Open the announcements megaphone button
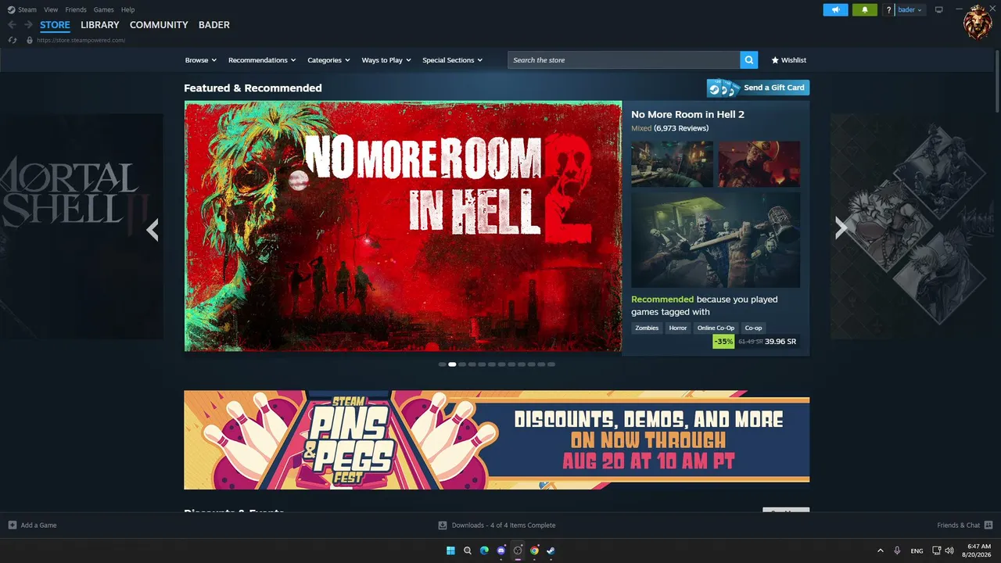 835,10
